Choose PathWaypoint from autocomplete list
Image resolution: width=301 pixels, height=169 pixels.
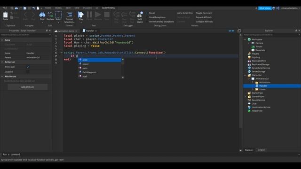(x=99, y=72)
